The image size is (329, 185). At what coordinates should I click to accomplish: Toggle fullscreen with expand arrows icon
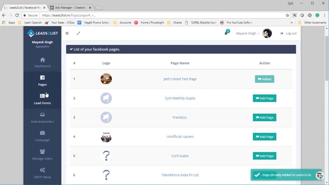pos(79,33)
